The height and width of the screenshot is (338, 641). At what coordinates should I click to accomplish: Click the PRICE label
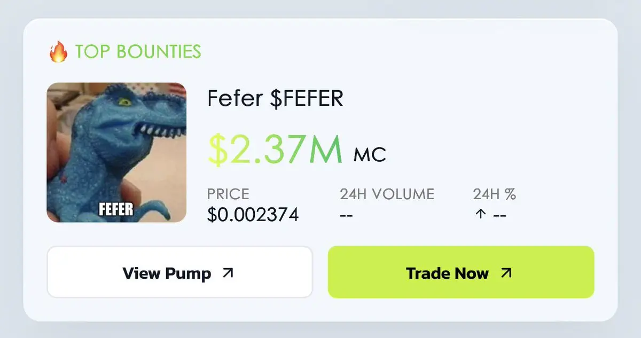pos(228,194)
